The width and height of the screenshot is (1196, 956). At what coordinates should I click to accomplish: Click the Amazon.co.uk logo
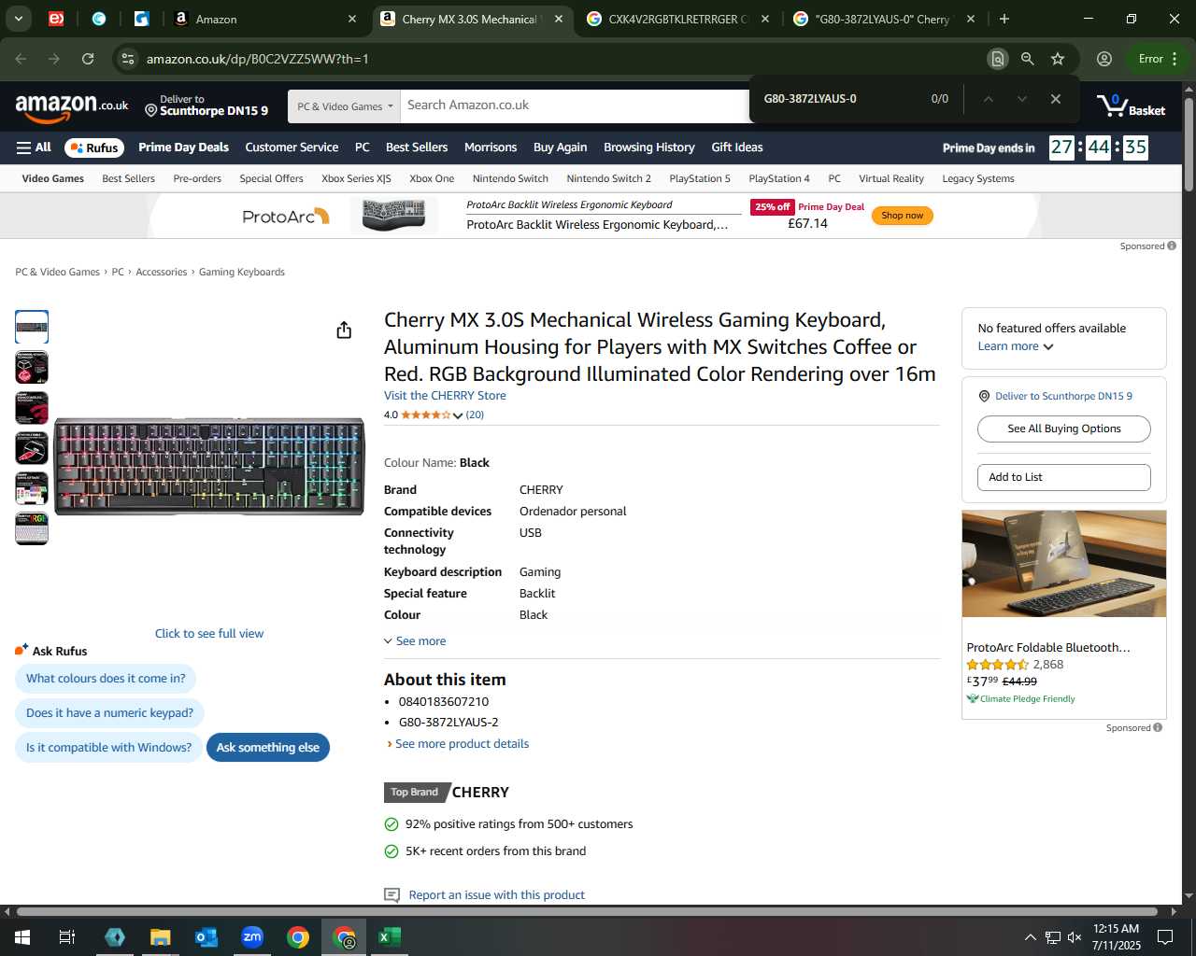tap(72, 106)
